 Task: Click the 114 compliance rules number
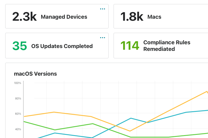pyautogui.click(x=130, y=46)
